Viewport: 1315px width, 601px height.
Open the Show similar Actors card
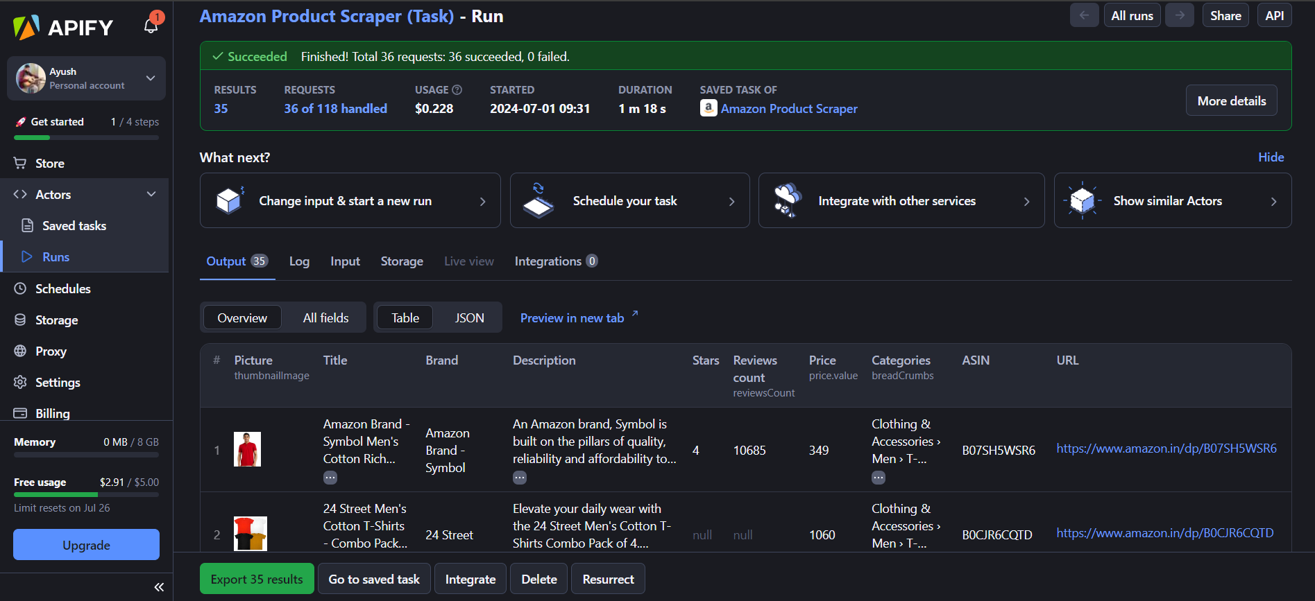tap(1173, 200)
